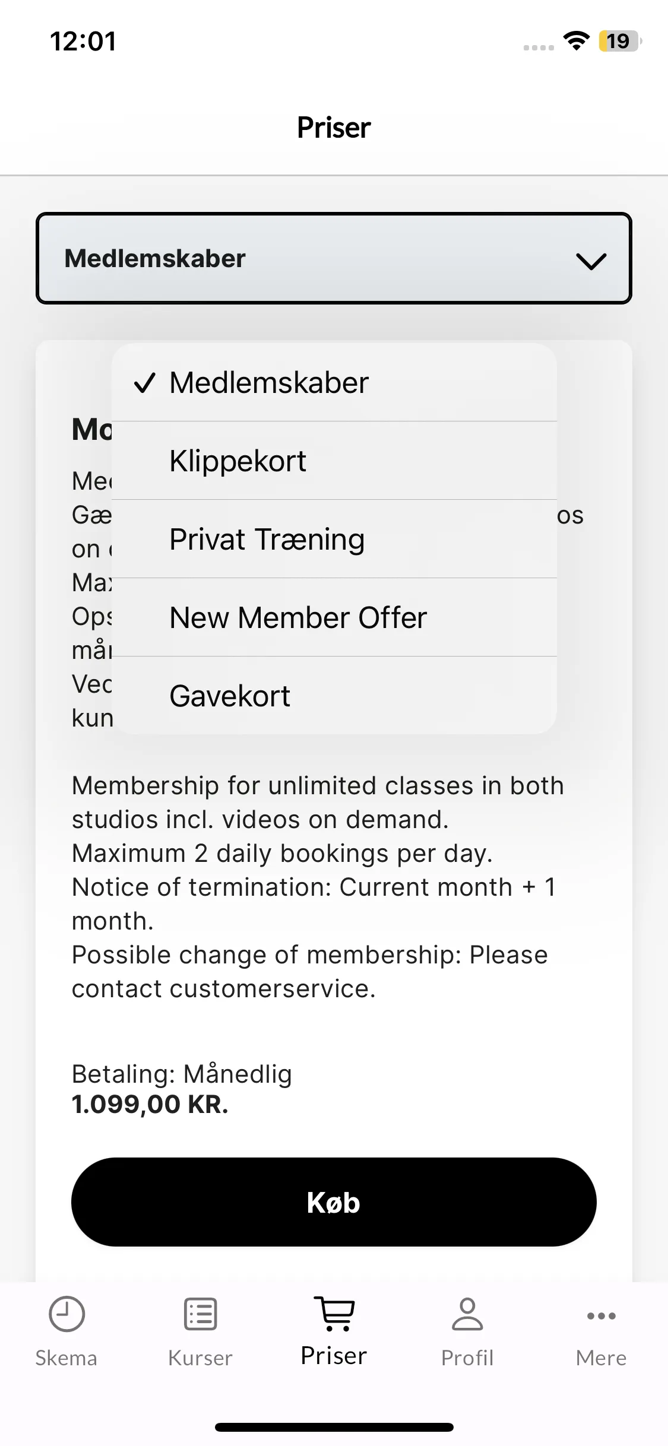Image resolution: width=668 pixels, height=1446 pixels.
Task: Choose Klippekort from the list
Action: click(334, 461)
